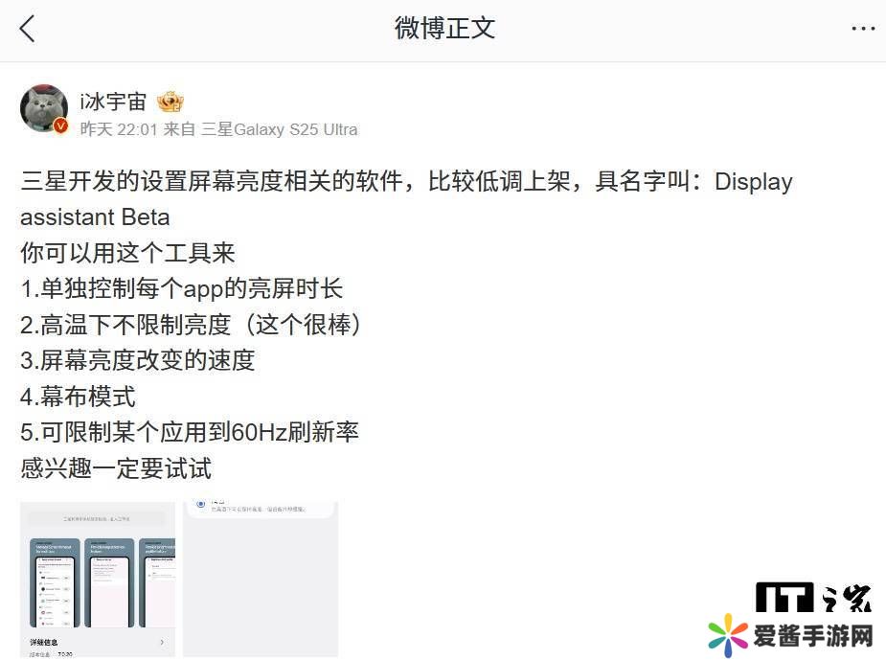Click the colorful 爱酱手游网 flower logo
886x660 pixels.
[x=728, y=635]
